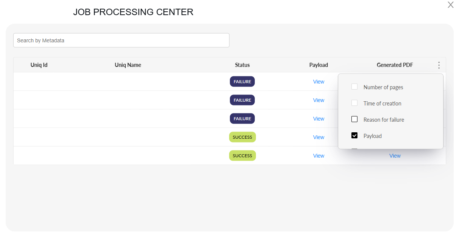The width and height of the screenshot is (459, 237).
Task: View payload of the first success row
Action: point(319,137)
